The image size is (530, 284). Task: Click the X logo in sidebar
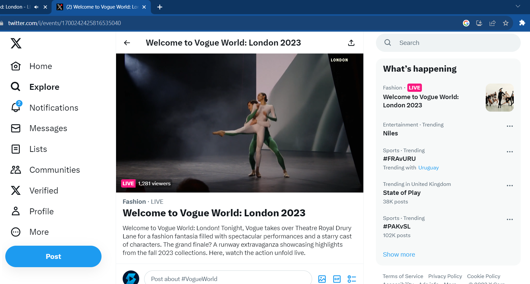click(16, 43)
